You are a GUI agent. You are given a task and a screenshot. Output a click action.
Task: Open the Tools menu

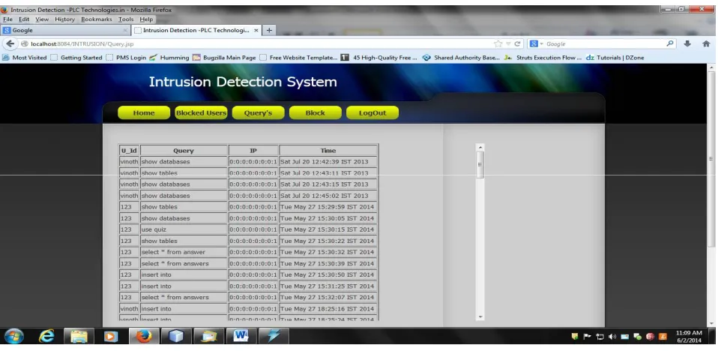click(x=125, y=19)
